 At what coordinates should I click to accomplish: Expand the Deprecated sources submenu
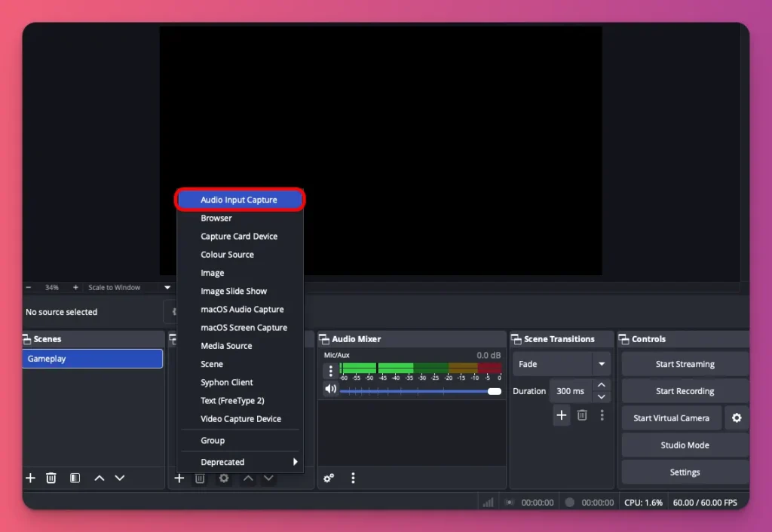(x=240, y=462)
